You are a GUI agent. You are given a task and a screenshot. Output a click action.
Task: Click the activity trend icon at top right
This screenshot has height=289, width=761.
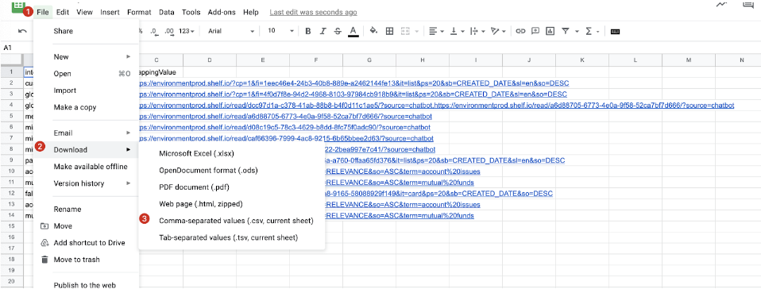coord(722,4)
